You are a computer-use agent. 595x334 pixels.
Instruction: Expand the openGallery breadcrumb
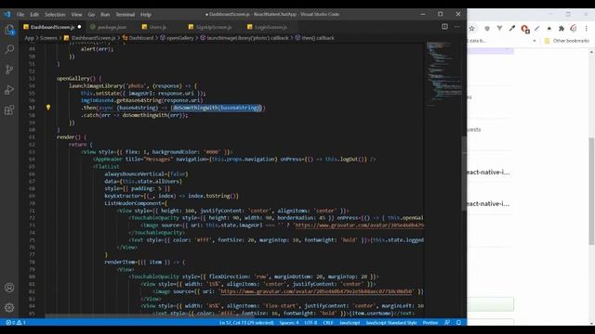click(177, 38)
